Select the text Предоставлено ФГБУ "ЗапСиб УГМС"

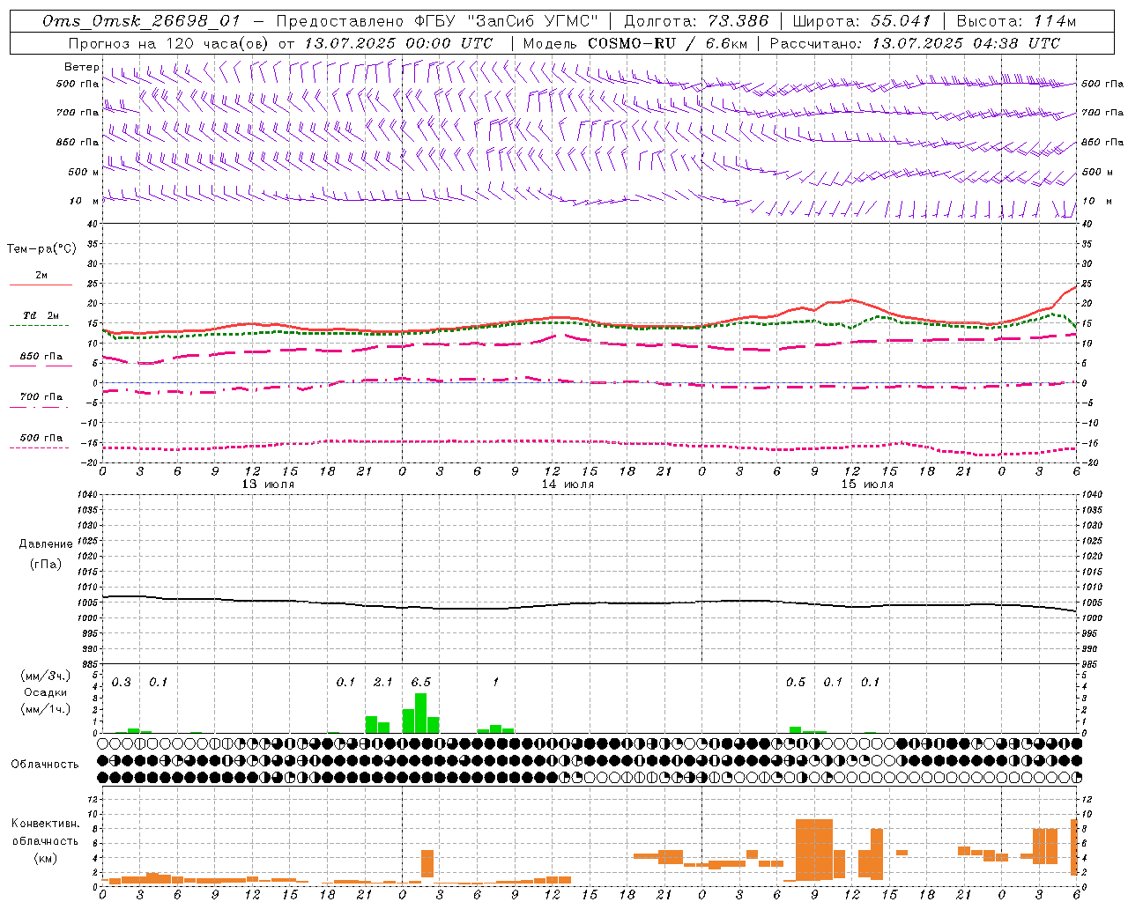[438, 21]
